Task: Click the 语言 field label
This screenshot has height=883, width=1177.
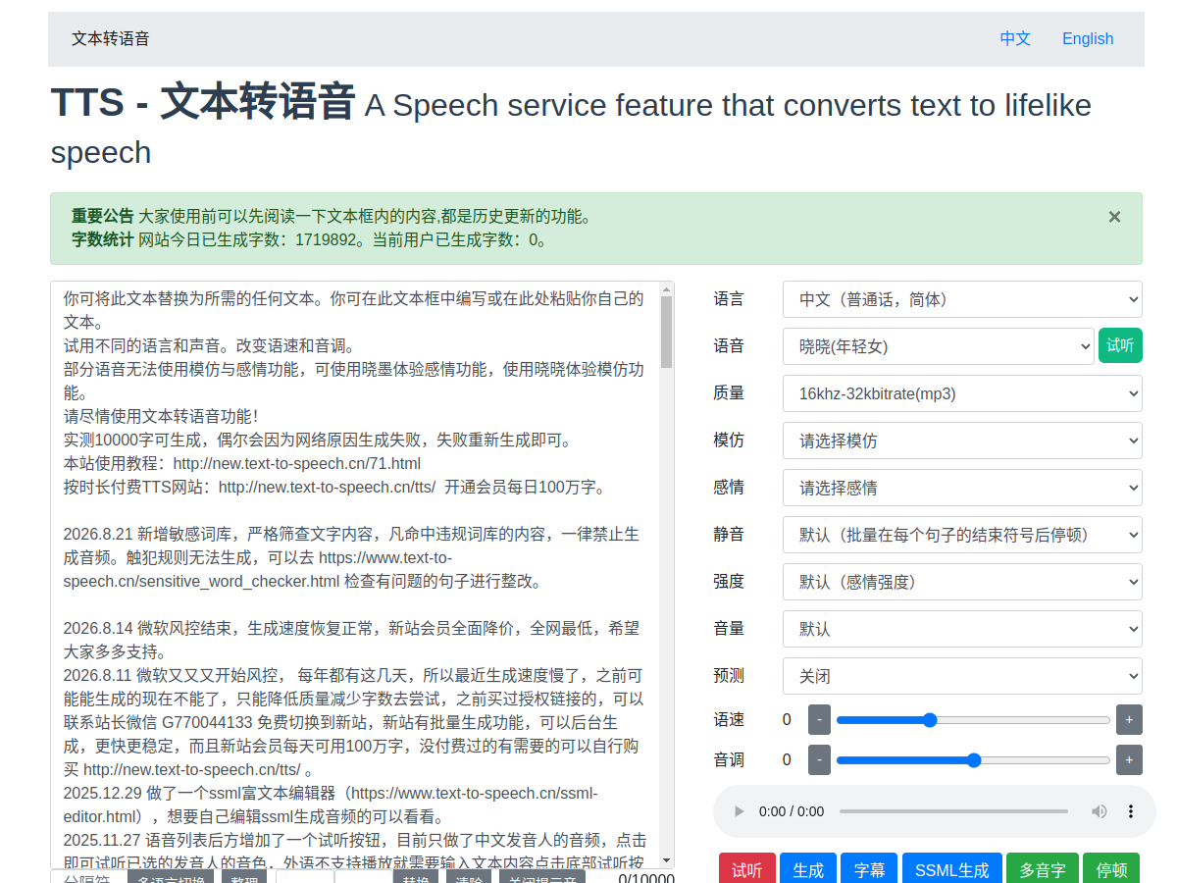Action: pyautogui.click(x=729, y=299)
